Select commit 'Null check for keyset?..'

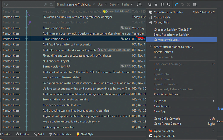[x=74, y=61]
